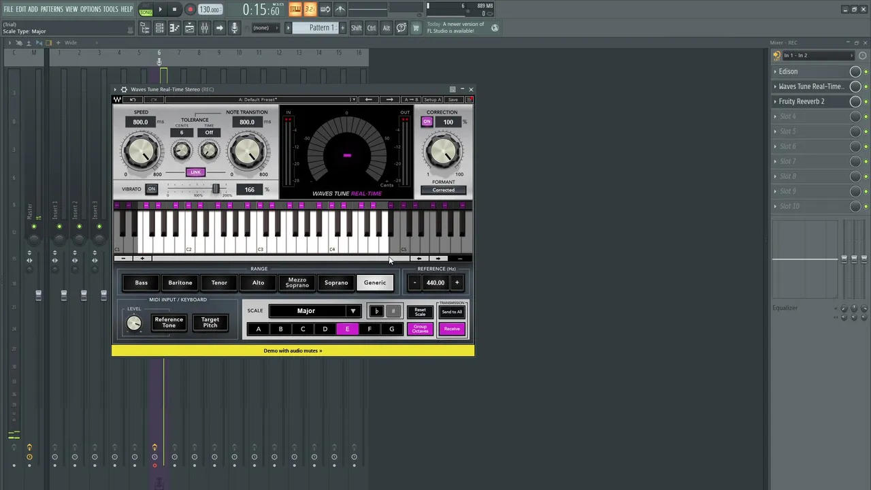Click the Setup A button
Screen dimensions: 871x490
pyautogui.click(x=432, y=99)
